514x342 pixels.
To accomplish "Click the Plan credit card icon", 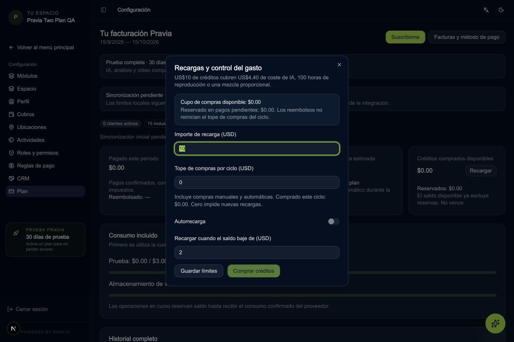I will tap(11, 191).
